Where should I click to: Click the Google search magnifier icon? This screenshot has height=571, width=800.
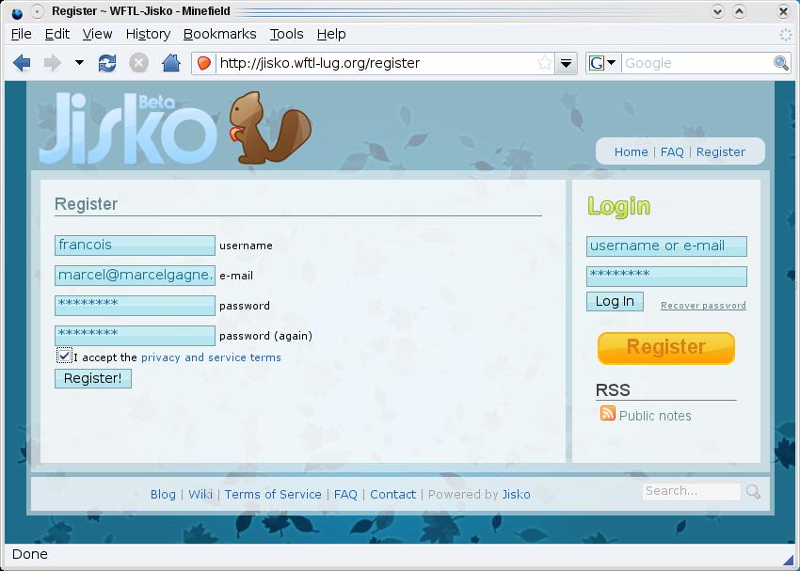point(781,63)
